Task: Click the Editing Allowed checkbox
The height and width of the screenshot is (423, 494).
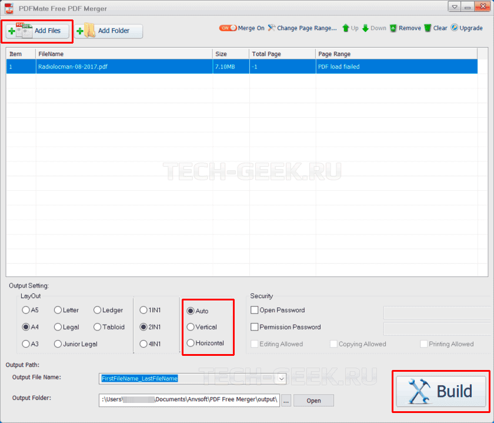Action: tap(254, 344)
